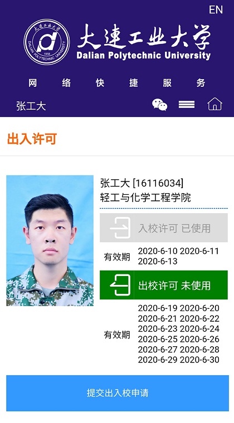Click the 轻工与化学工程学院 college label
This screenshot has height=423, width=234.
[145, 198]
